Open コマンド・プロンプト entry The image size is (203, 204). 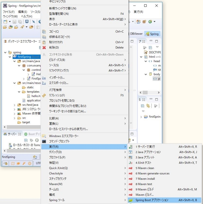pos(85,141)
